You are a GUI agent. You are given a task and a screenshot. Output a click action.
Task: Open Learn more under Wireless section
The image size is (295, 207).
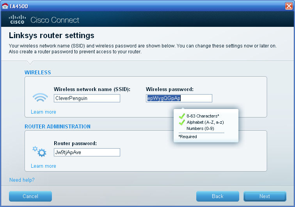tap(43, 112)
